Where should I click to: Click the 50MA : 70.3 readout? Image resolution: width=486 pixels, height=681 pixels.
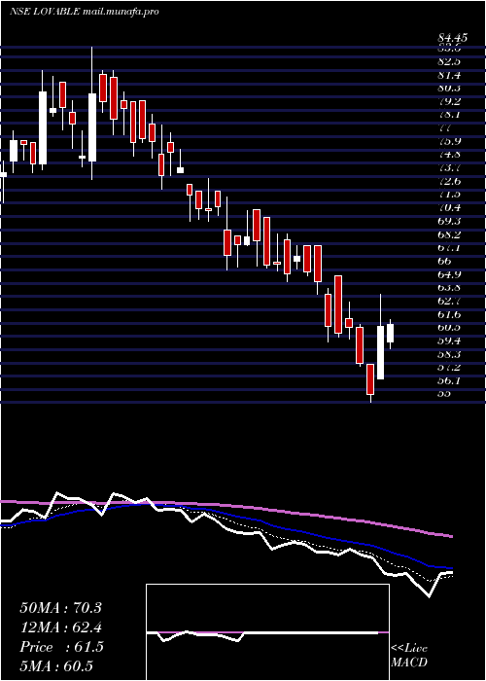pyautogui.click(x=60, y=608)
